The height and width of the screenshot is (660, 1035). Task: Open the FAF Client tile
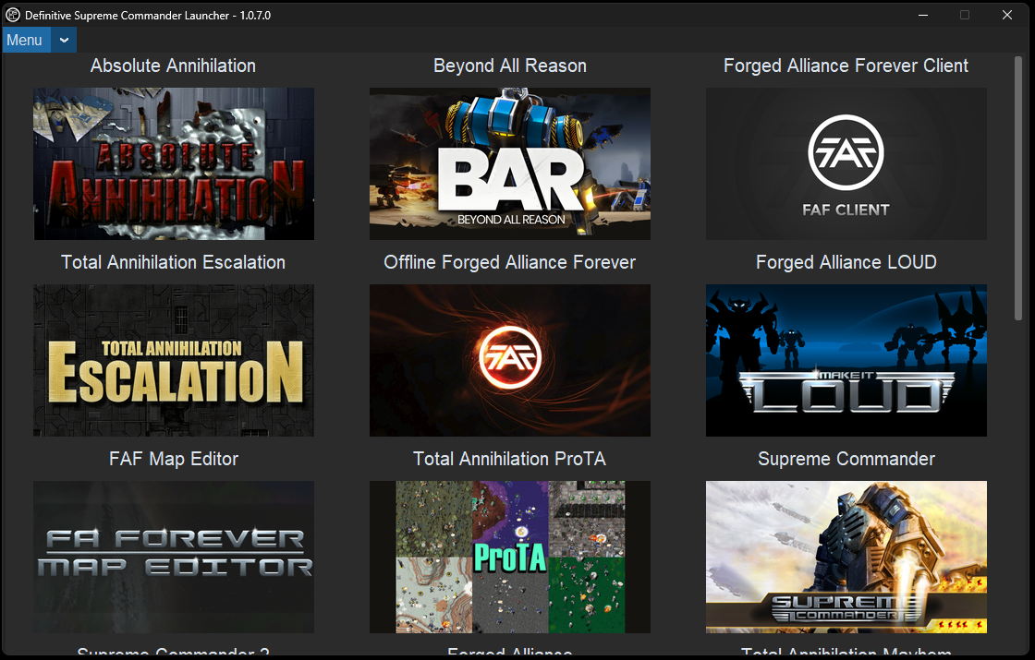click(846, 163)
